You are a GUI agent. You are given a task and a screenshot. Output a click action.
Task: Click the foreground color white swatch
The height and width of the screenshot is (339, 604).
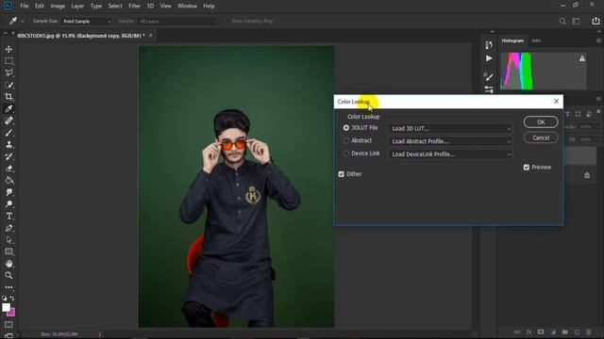point(6,307)
